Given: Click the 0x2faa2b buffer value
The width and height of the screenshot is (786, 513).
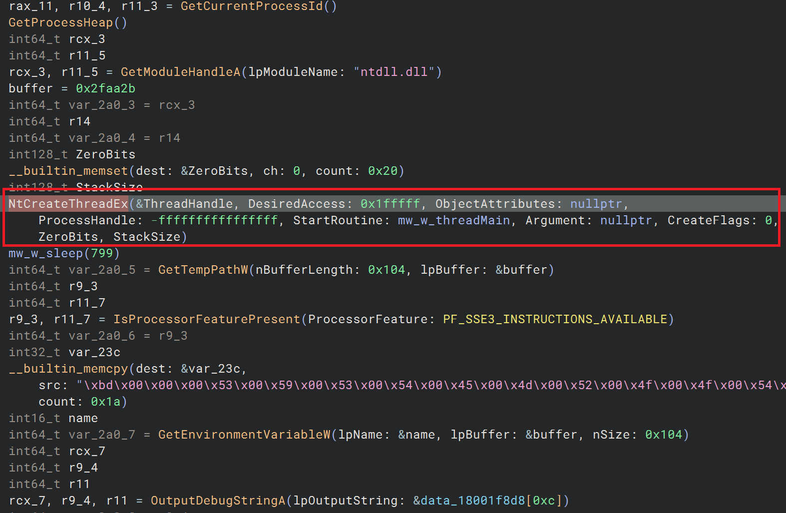Looking at the screenshot, I should point(105,88).
